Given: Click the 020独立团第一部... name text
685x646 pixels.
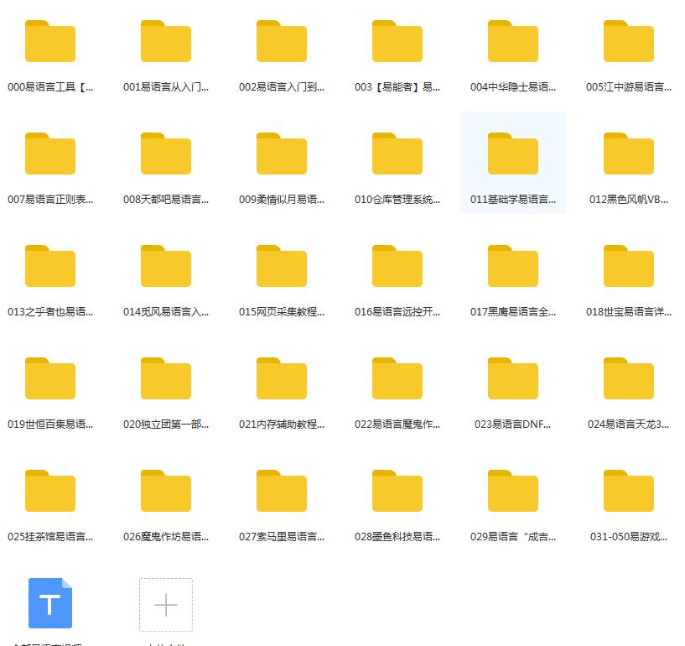Looking at the screenshot, I should click(x=166, y=424).
